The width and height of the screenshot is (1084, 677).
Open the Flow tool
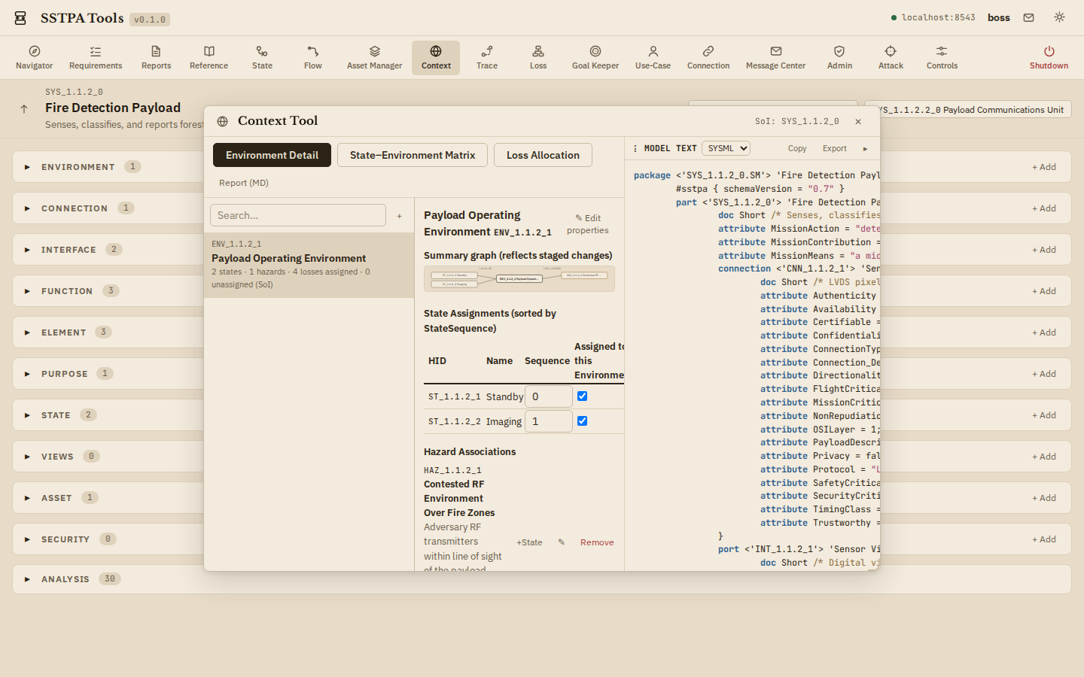pyautogui.click(x=313, y=58)
